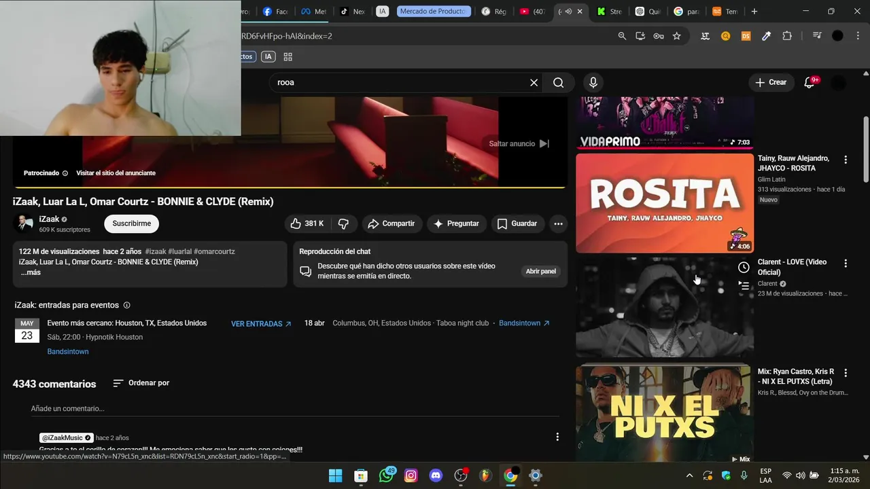This screenshot has height=489, width=870.
Task: Start voice search with the microphone icon
Action: pos(593,82)
